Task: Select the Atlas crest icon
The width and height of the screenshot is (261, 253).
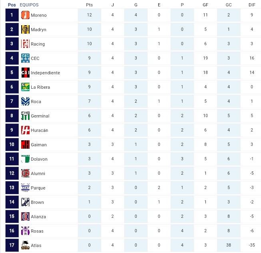Action: (25, 245)
